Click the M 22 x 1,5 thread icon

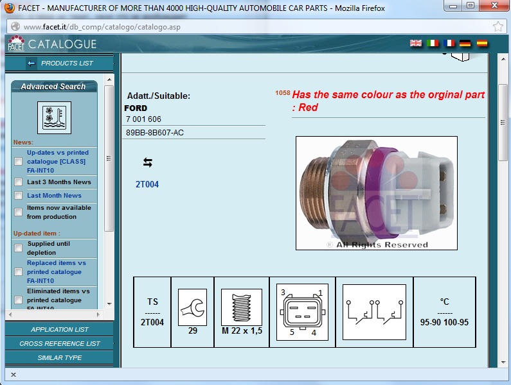pos(242,307)
